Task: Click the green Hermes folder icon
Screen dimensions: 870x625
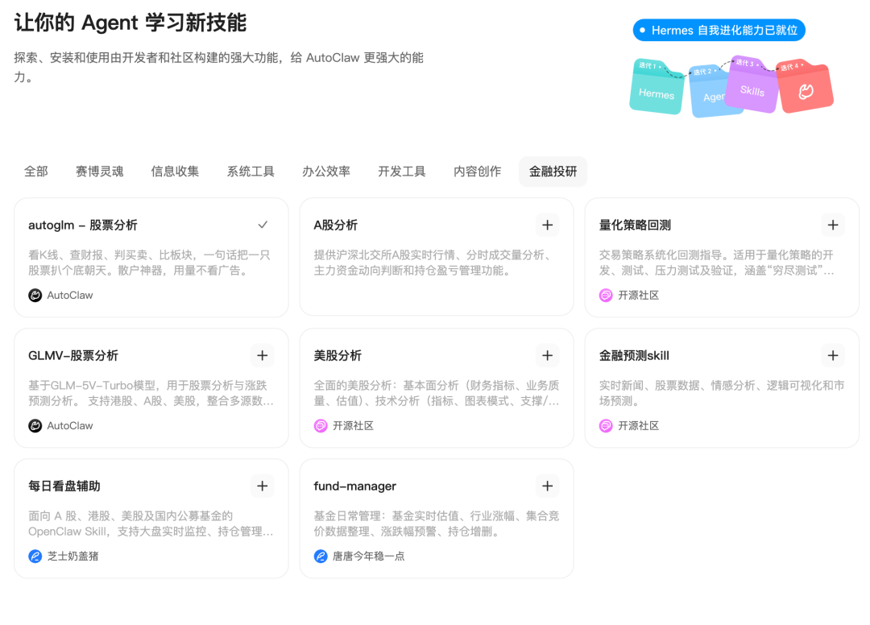Action: 657,89
